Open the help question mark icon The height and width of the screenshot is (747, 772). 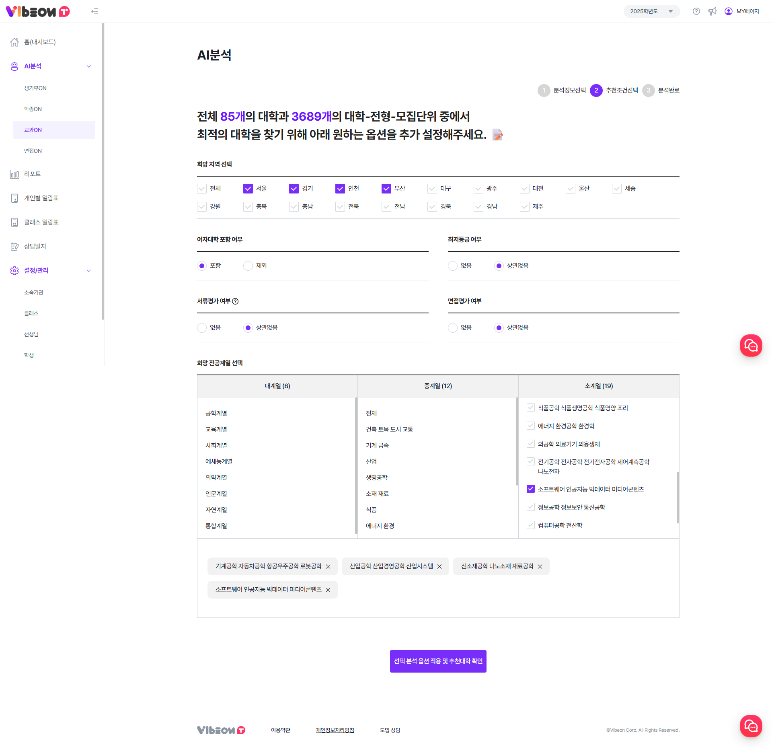[696, 11]
